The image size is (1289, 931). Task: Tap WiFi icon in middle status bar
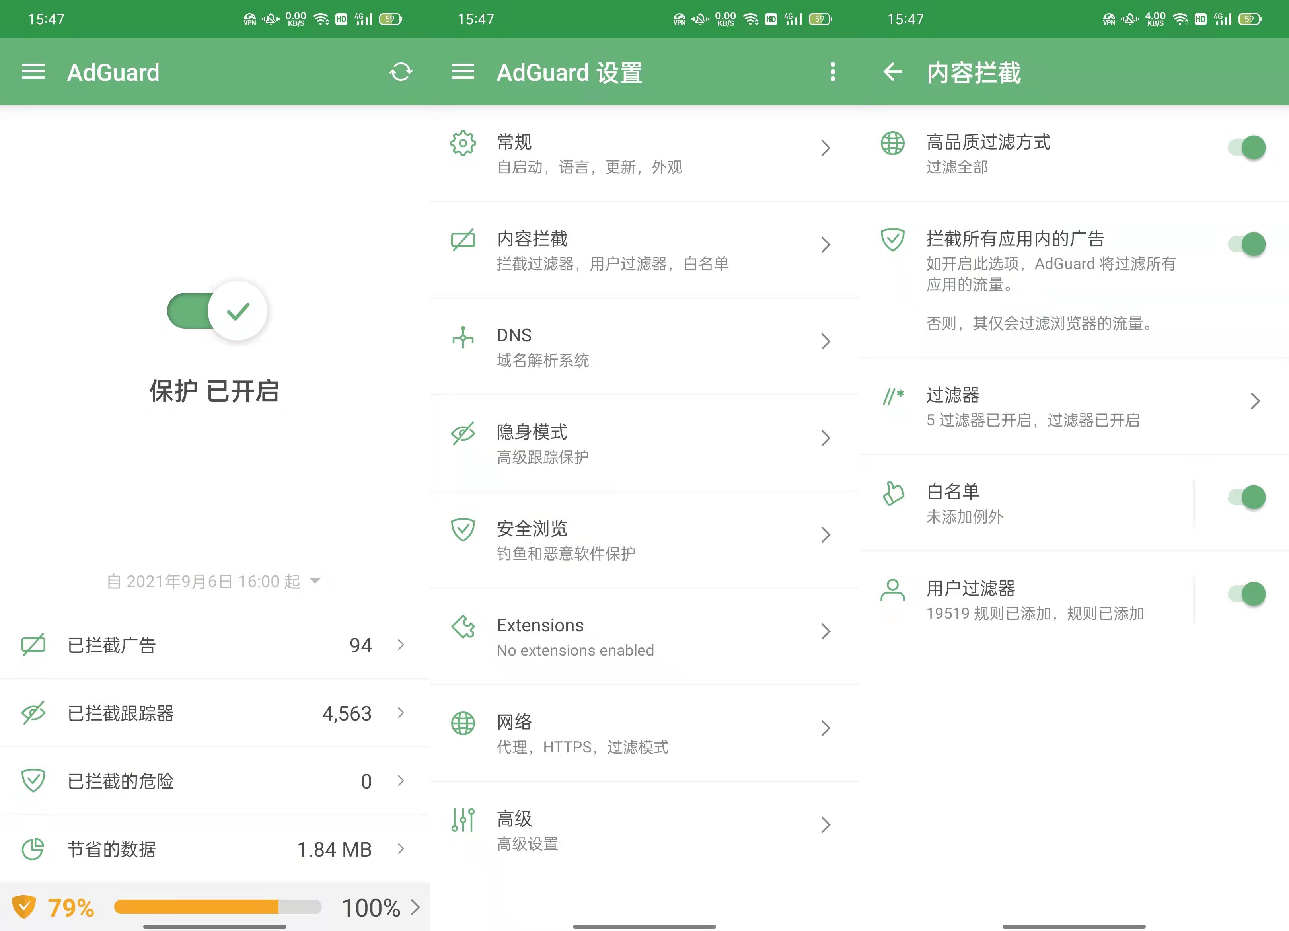tap(751, 19)
